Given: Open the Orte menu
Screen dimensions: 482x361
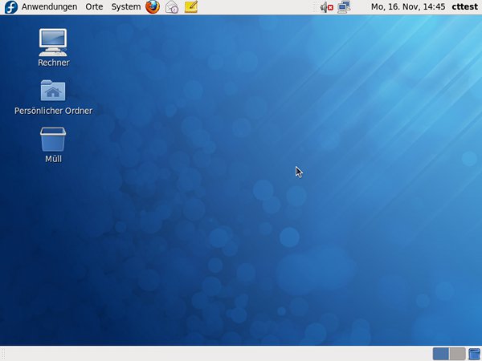Looking at the screenshot, I should 94,6.
